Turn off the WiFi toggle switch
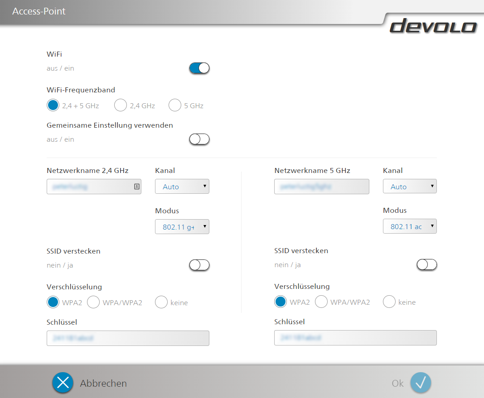 click(x=199, y=68)
